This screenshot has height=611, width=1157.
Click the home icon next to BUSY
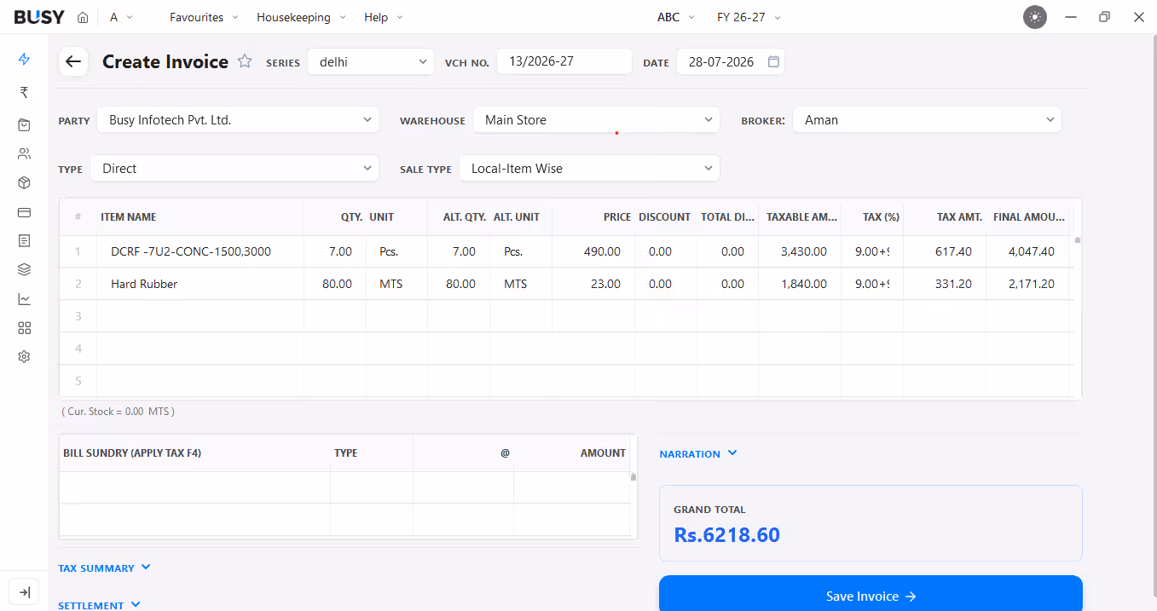coord(83,17)
